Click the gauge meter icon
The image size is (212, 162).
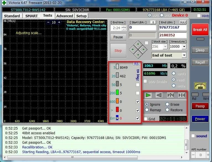coord(200,86)
